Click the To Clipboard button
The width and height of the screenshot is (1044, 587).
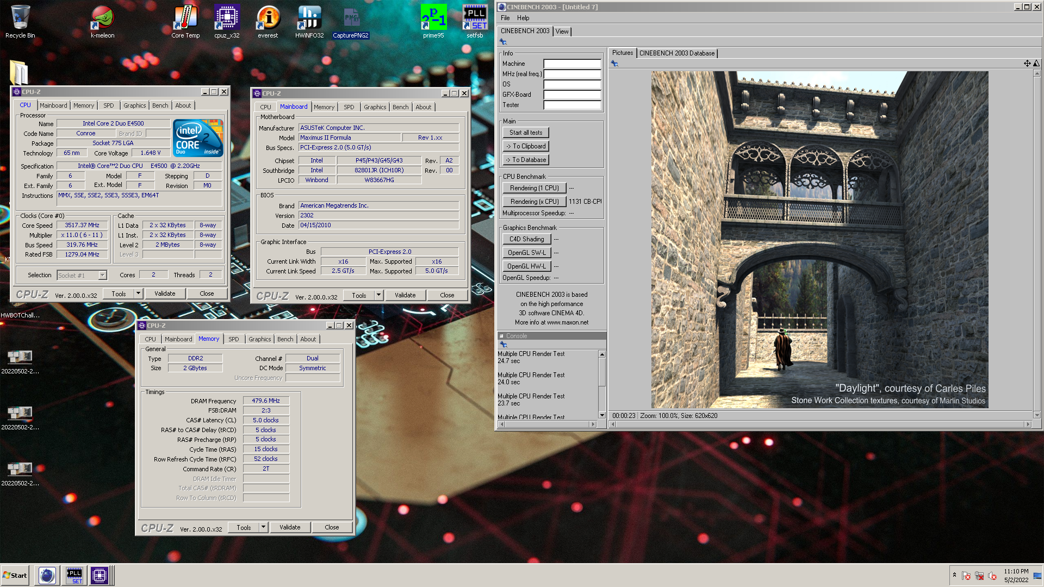pos(526,146)
